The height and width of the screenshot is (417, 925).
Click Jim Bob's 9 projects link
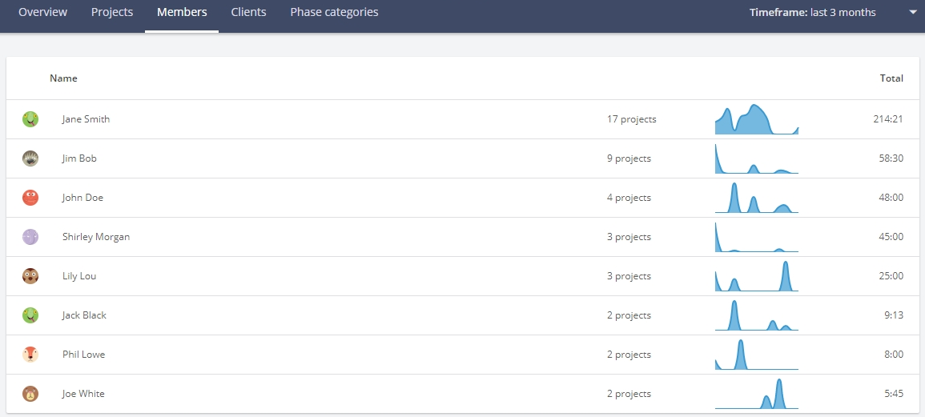pos(629,158)
